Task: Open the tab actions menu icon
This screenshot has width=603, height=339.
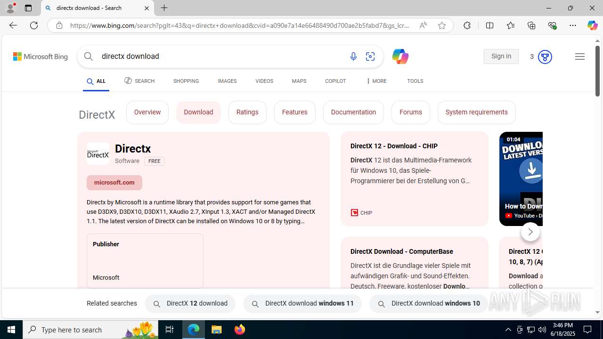Action: 28,8
